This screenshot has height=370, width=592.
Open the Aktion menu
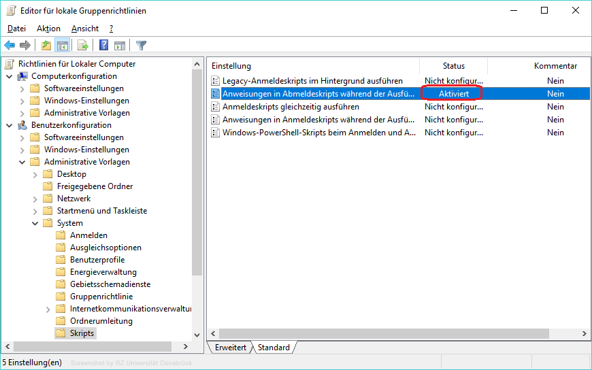[48, 29]
